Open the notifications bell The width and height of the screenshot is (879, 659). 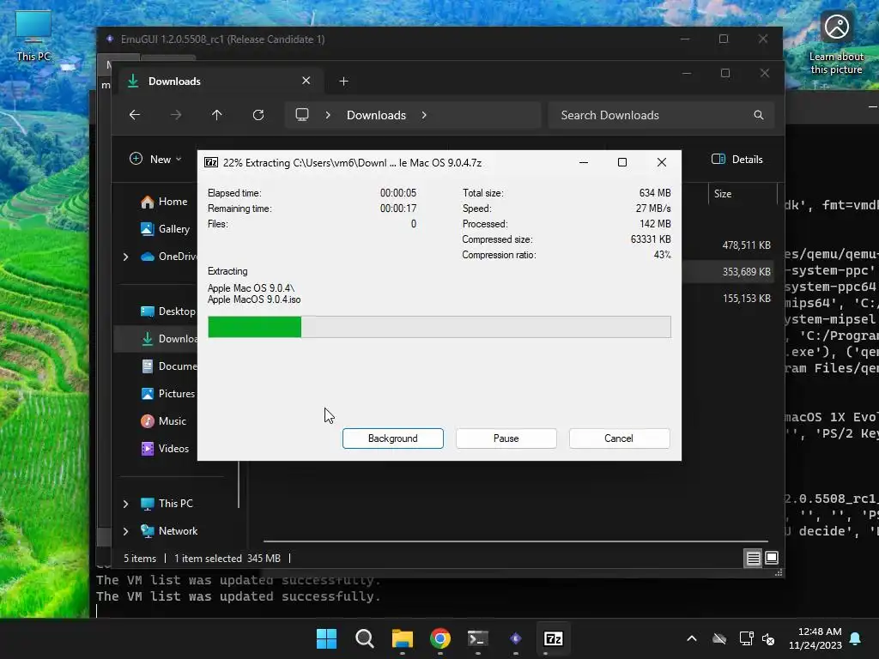pyautogui.click(x=856, y=638)
